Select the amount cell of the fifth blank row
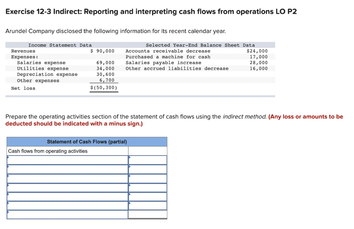The height and width of the screenshot is (229, 354). pyautogui.click(x=148, y=197)
